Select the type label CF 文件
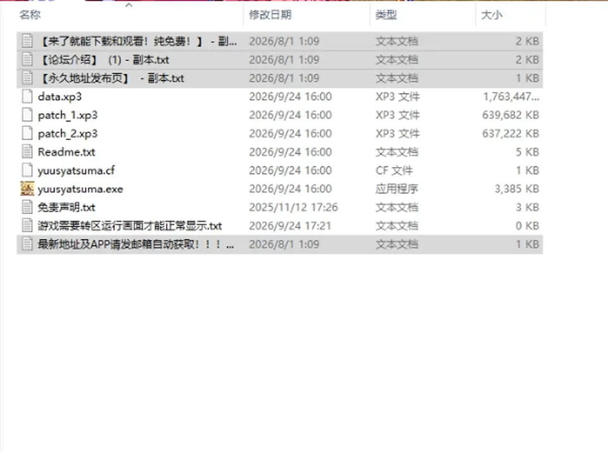The width and height of the screenshot is (608, 452). point(394,170)
